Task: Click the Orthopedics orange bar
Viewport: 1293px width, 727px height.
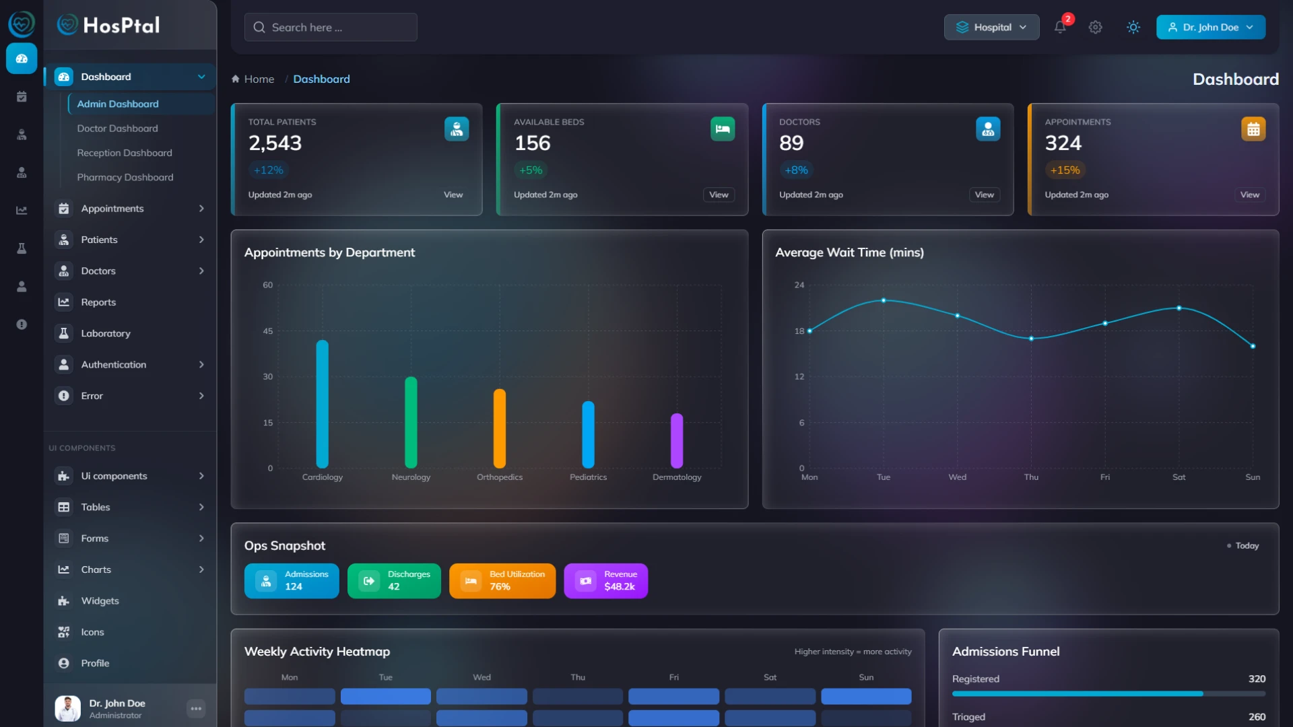Action: click(x=500, y=429)
